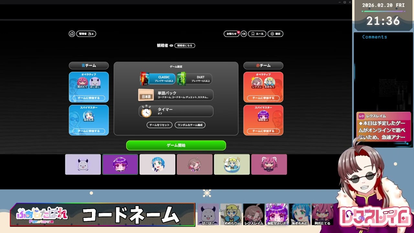414x233 pixels.
Task: Click 伽藍堂ふ avatar in red spymaster
Action: click(x=263, y=115)
